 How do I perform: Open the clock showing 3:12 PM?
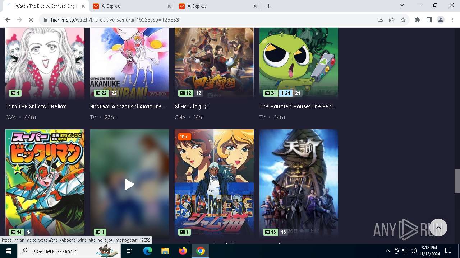(x=429, y=251)
